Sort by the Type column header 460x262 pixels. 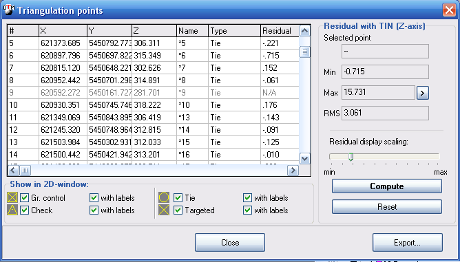click(235, 31)
